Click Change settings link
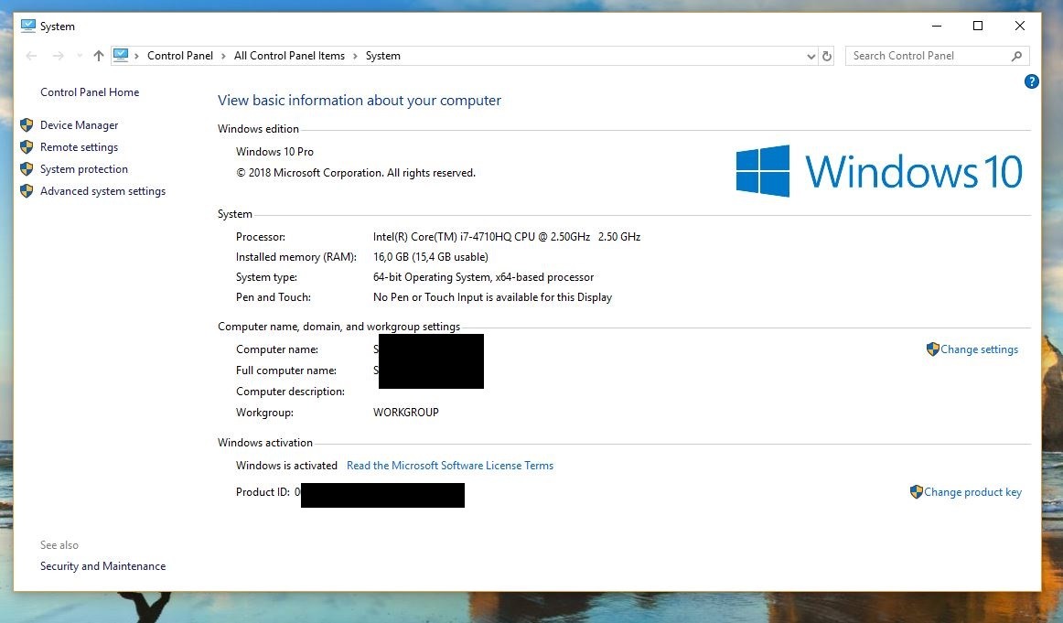Image resolution: width=1063 pixels, height=623 pixels. coord(979,349)
